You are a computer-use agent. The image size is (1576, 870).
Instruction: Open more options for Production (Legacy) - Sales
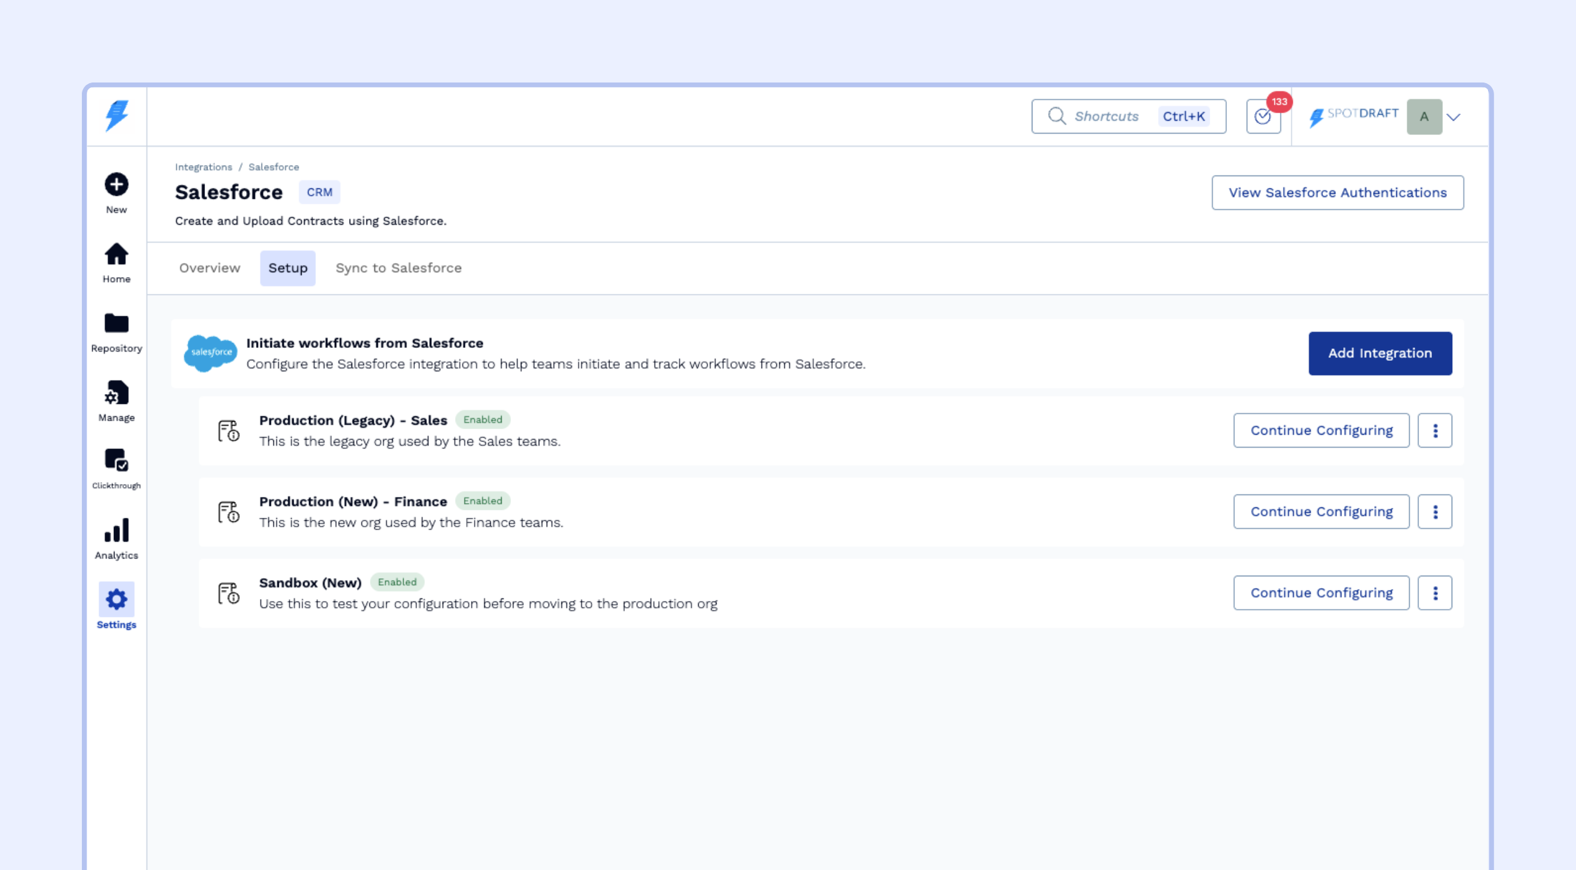pos(1435,430)
